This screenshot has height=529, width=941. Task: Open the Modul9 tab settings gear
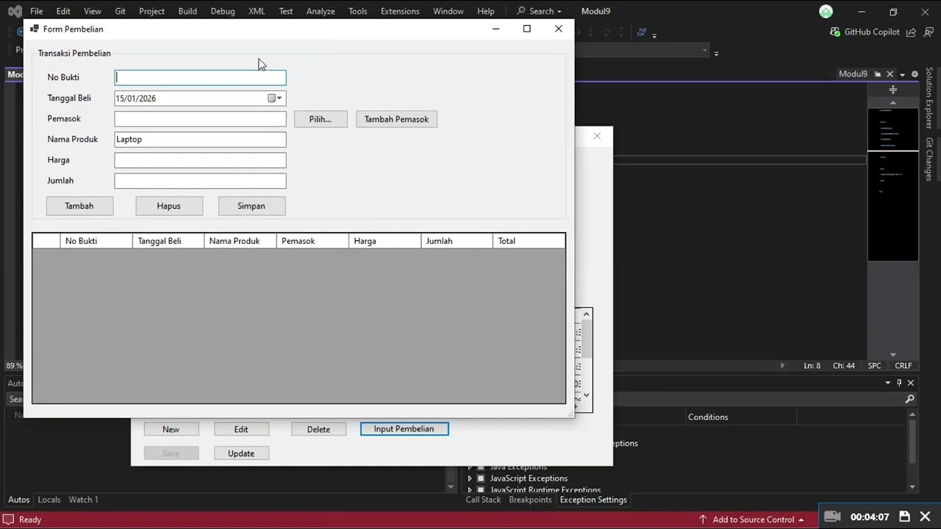click(915, 74)
